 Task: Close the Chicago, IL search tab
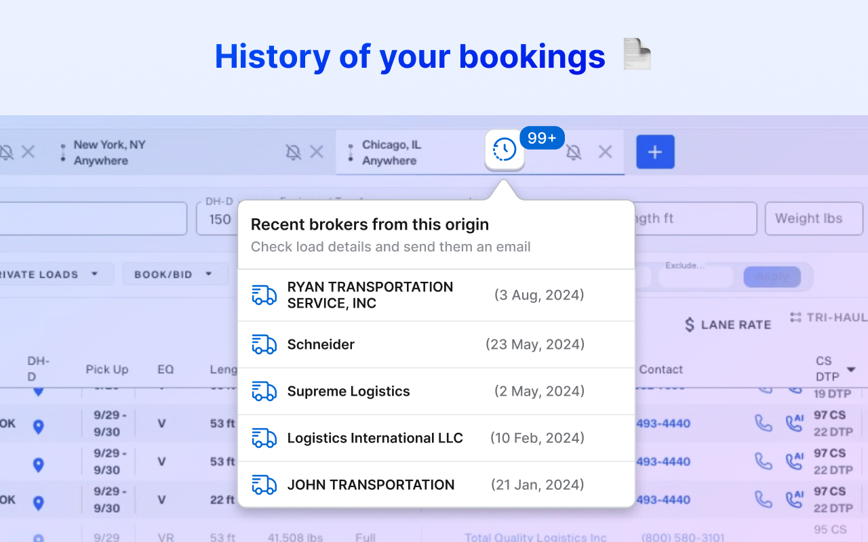click(606, 152)
